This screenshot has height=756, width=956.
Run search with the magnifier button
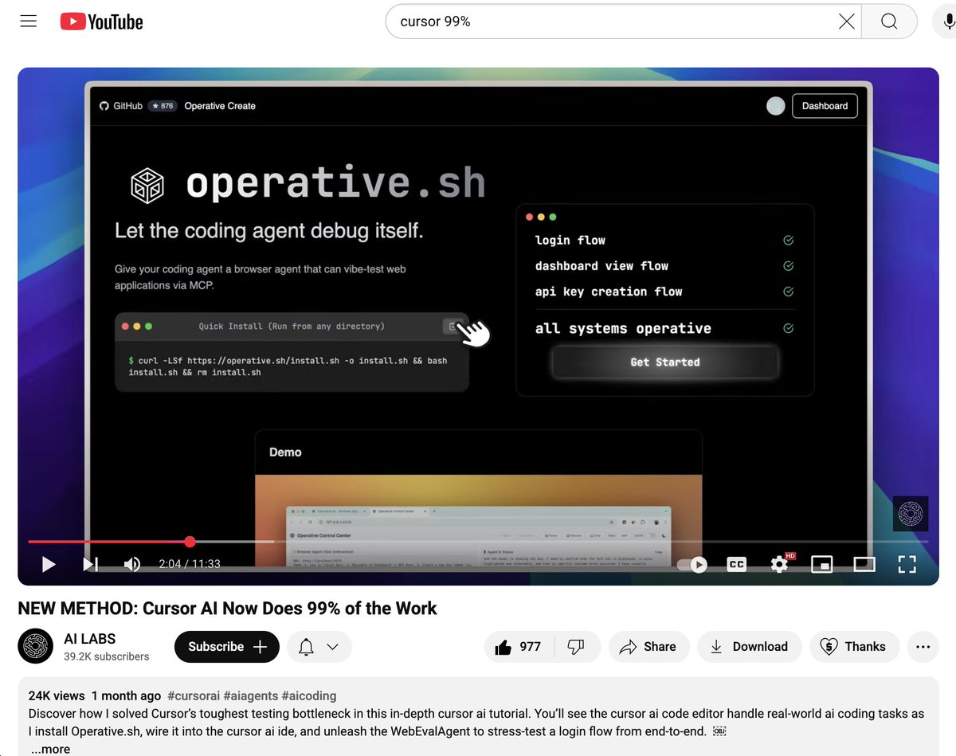pyautogui.click(x=889, y=22)
